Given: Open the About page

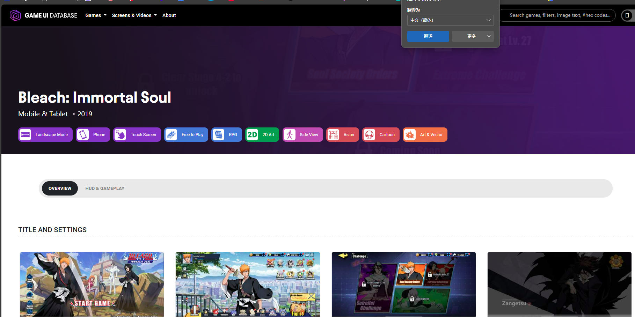Looking at the screenshot, I should tap(169, 15).
